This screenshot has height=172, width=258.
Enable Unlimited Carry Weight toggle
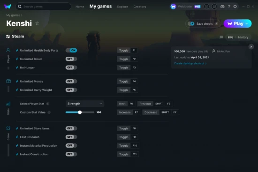(71, 90)
